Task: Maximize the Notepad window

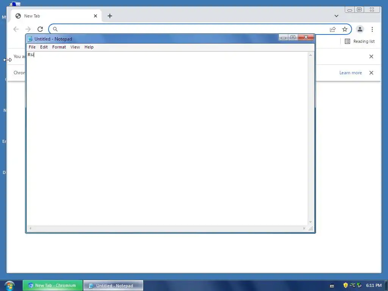Action: (293, 37)
